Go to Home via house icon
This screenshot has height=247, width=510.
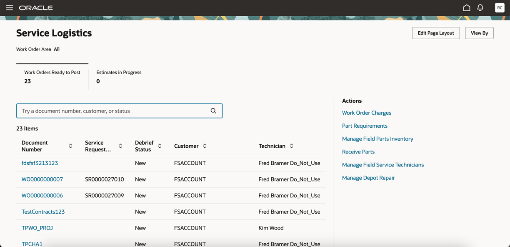(x=467, y=8)
